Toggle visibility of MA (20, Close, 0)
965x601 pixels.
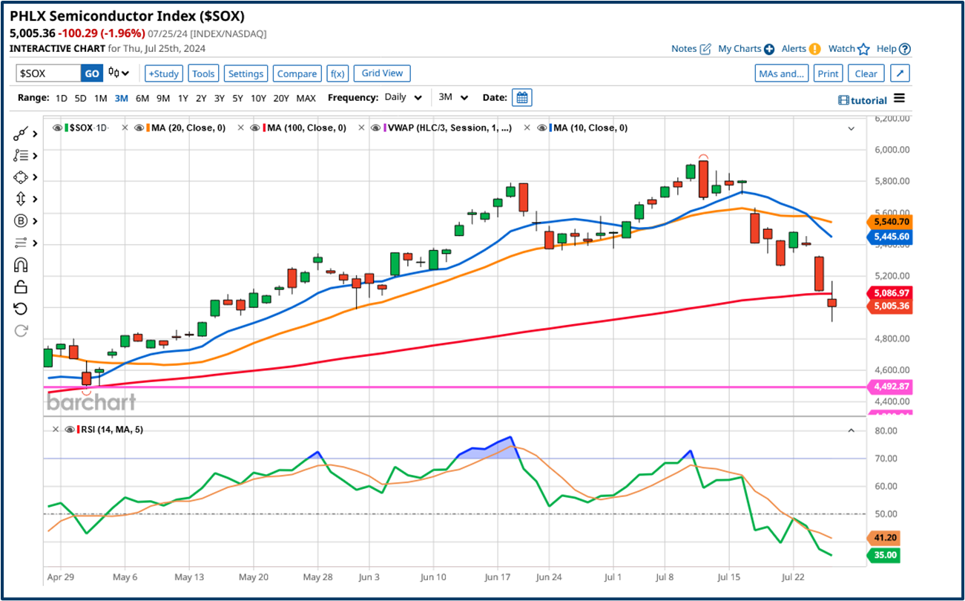(141, 128)
